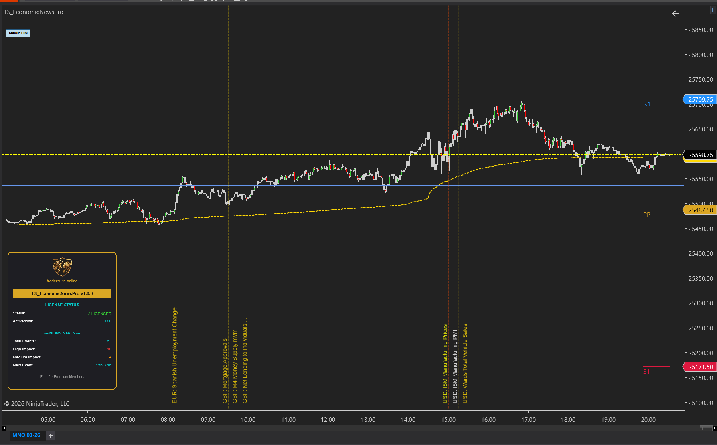Click the Activations 0 / 0 value
The height and width of the screenshot is (445, 717).
pyautogui.click(x=107, y=321)
